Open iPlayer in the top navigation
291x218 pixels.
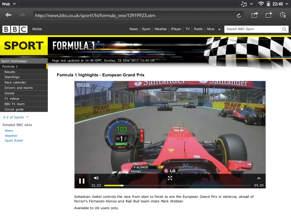(176, 29)
